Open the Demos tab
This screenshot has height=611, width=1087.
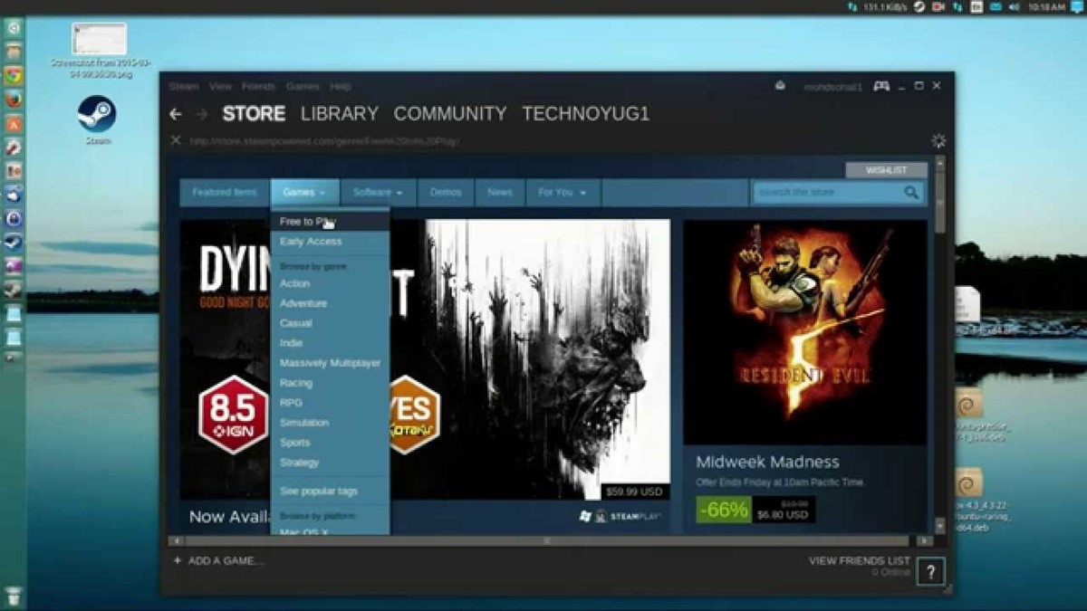[446, 192]
